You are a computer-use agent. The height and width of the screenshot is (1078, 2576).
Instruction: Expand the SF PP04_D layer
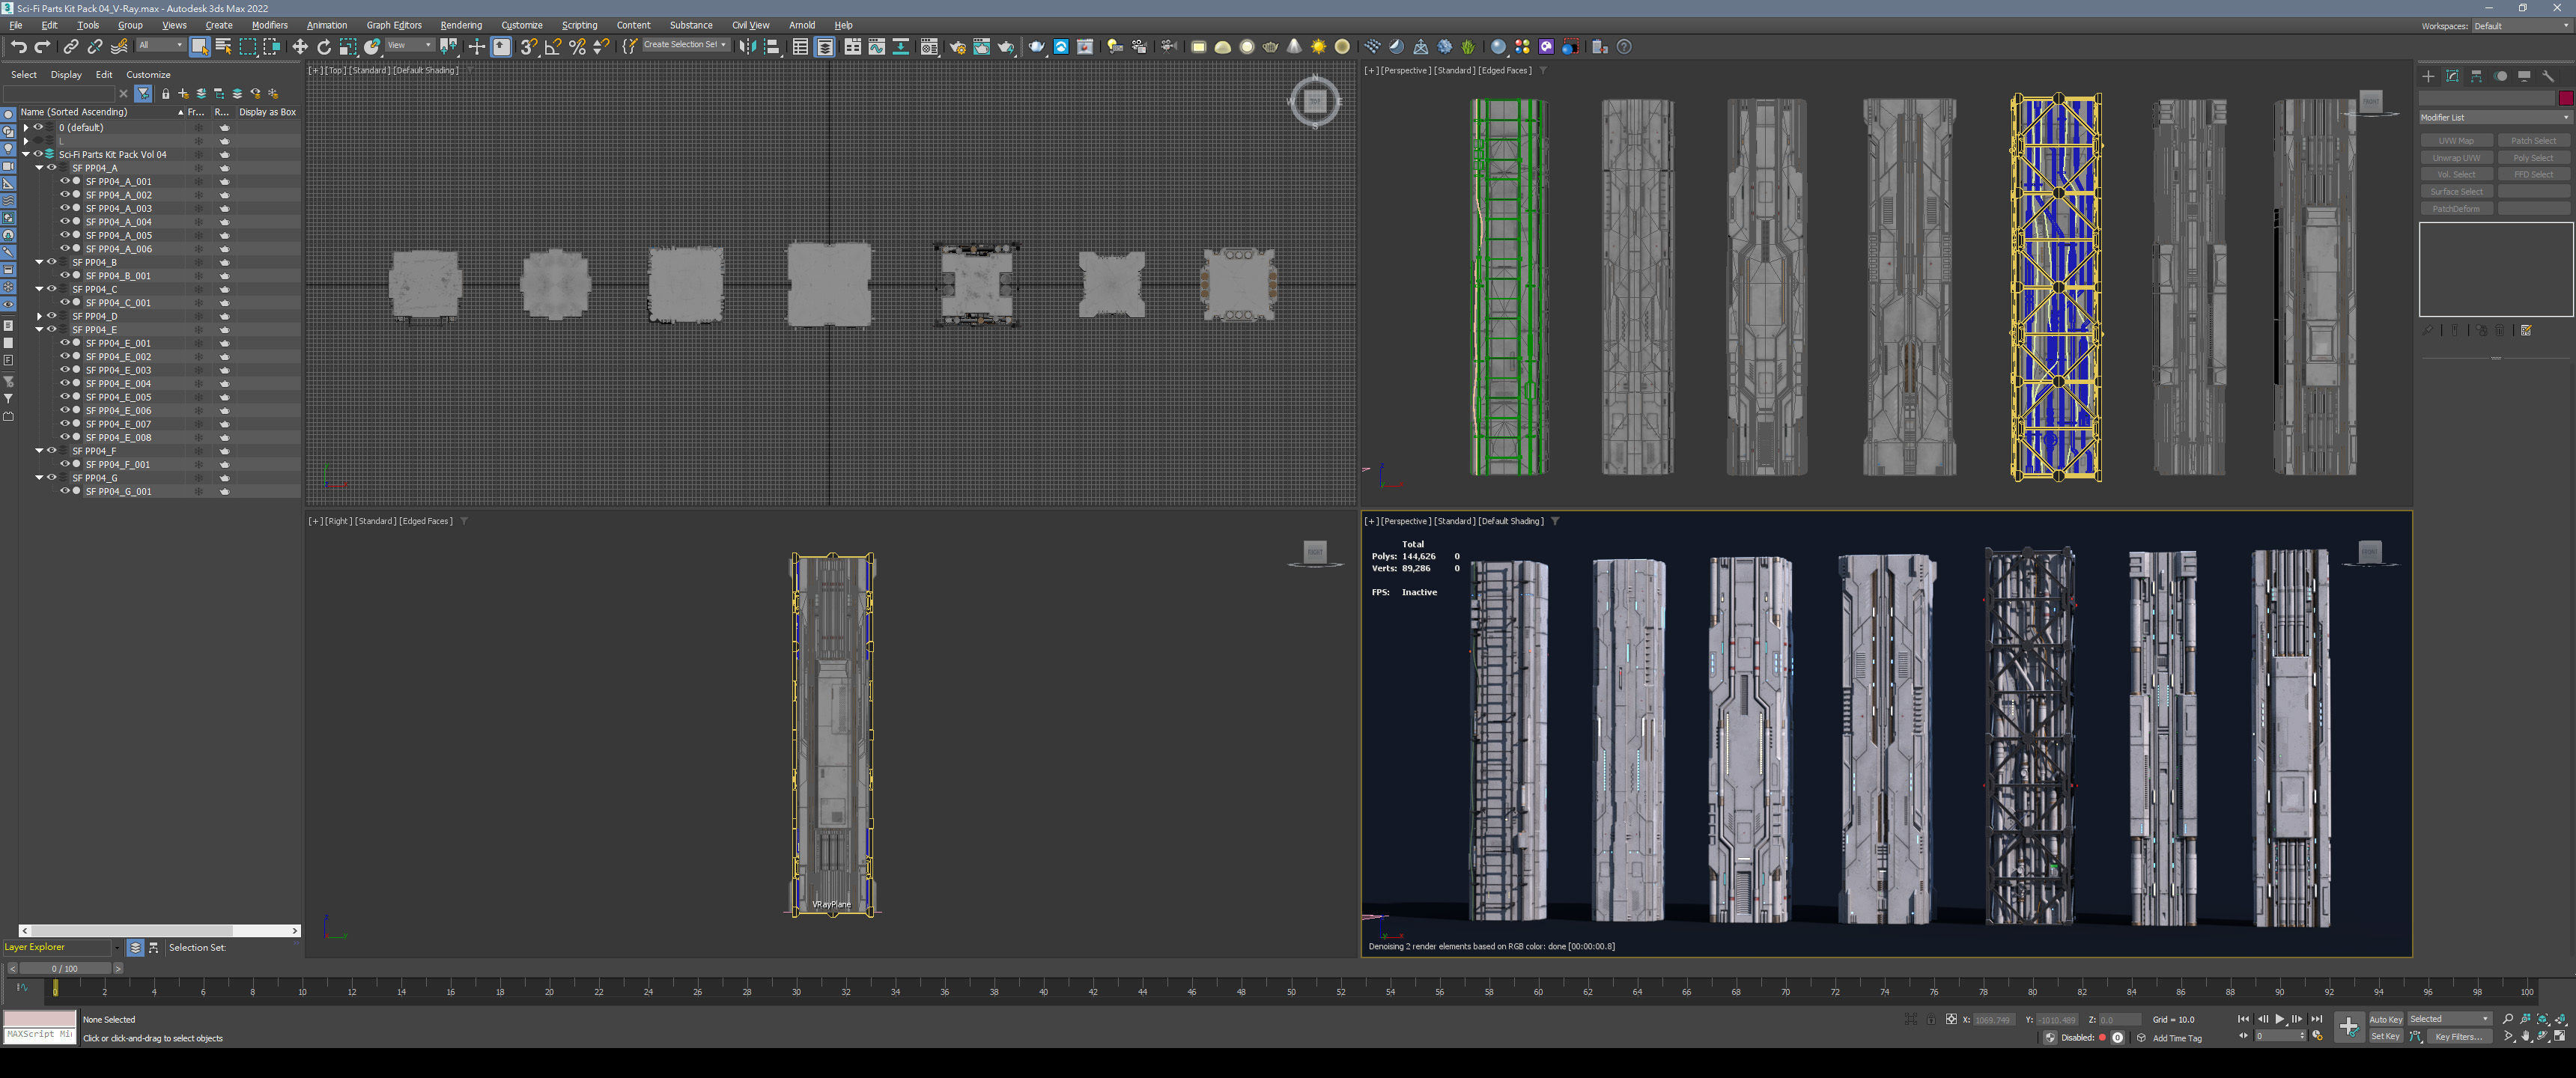[x=39, y=316]
